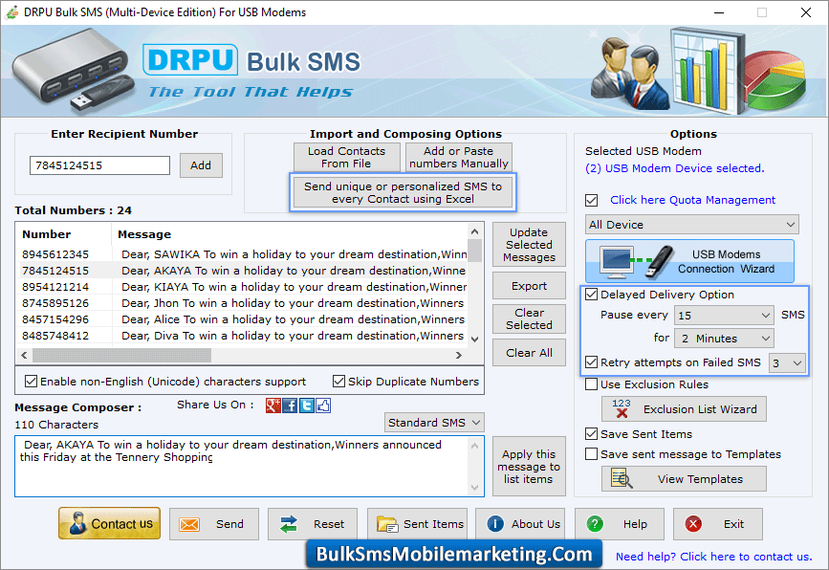This screenshot has width=829, height=570.
Task: Toggle Retry attempts on Failed SMS
Action: coord(592,362)
